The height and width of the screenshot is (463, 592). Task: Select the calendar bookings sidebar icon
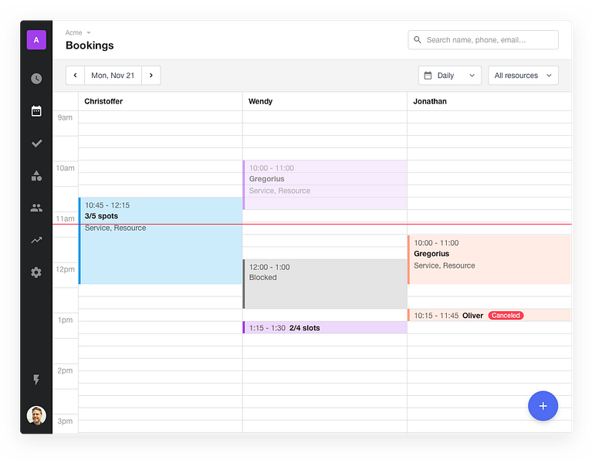coord(36,111)
